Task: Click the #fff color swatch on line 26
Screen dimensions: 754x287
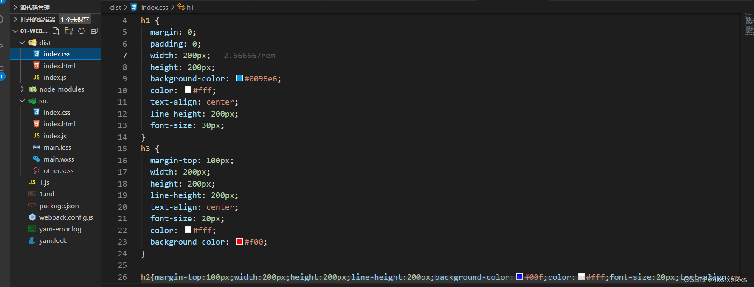Action: coord(581,276)
